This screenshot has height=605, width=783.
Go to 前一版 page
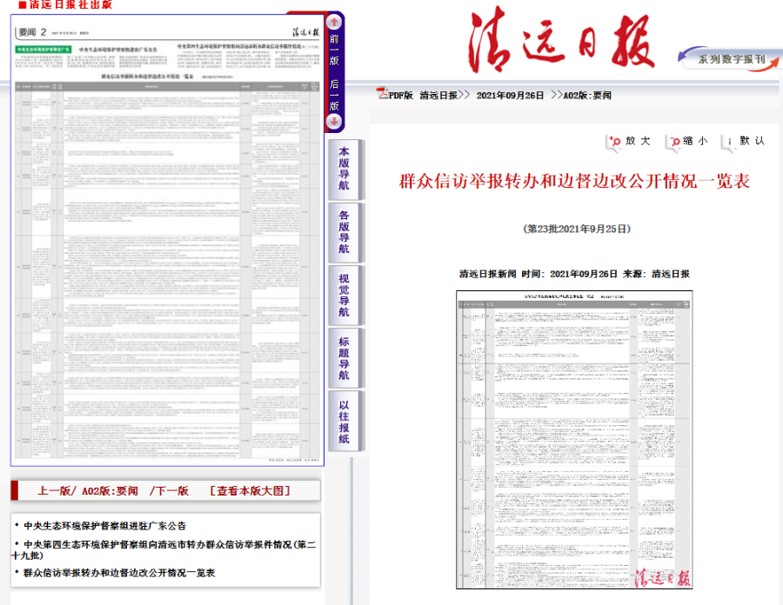[334, 50]
